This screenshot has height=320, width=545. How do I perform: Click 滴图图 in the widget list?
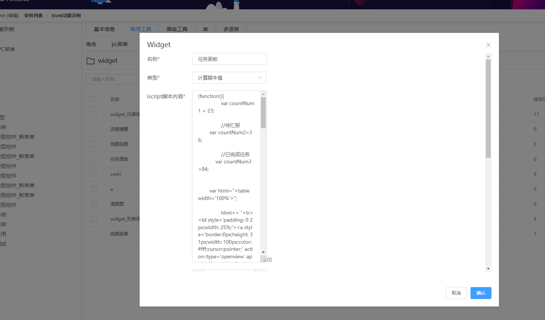(x=117, y=204)
